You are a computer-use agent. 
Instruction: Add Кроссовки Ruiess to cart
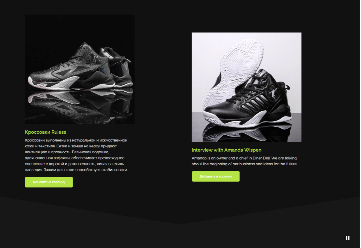(49, 182)
